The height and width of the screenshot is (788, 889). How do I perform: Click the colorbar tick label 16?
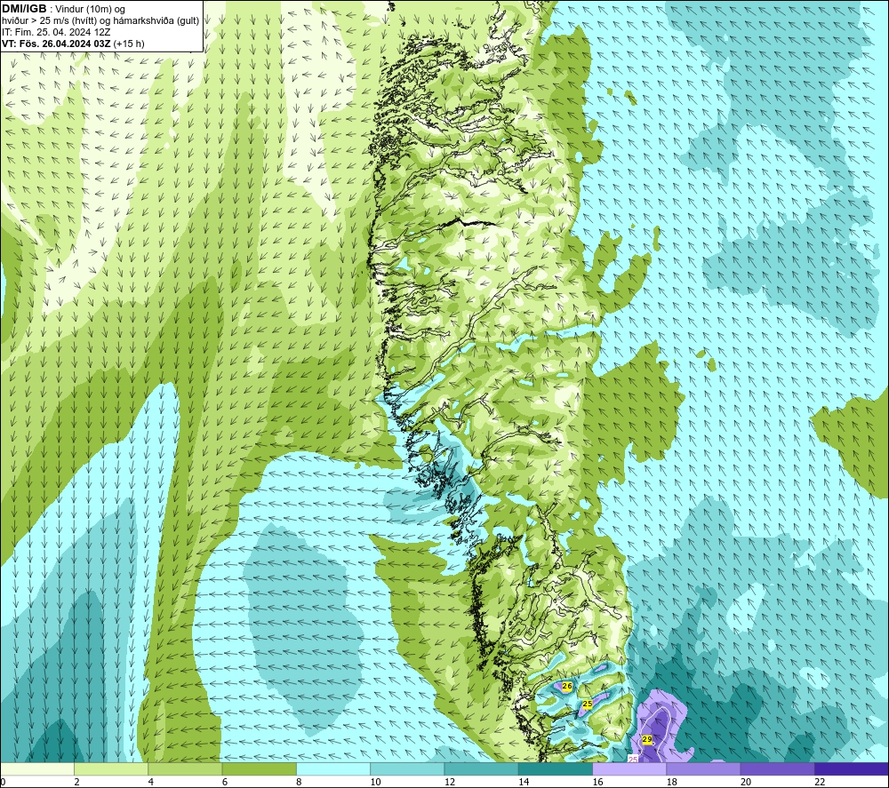coord(598,782)
